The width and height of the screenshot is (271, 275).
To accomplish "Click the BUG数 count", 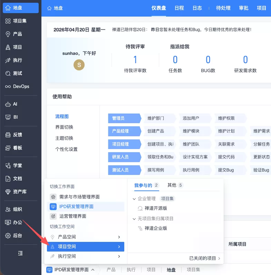I will (208, 60).
